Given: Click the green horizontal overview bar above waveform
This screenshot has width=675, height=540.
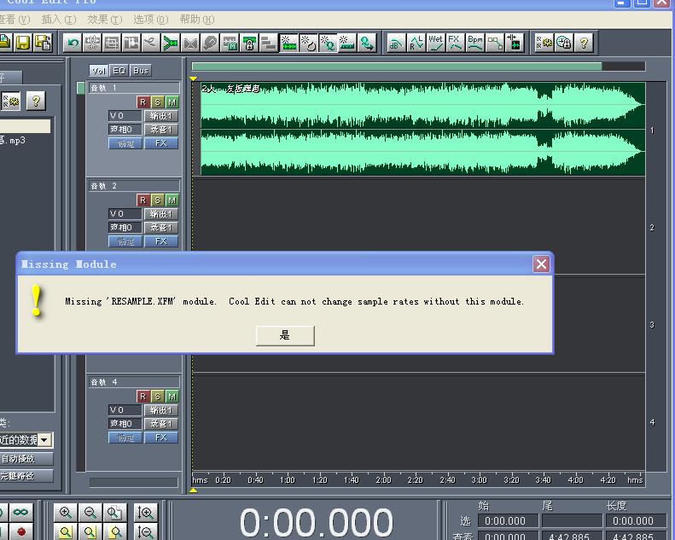Looking at the screenshot, I should (x=397, y=67).
